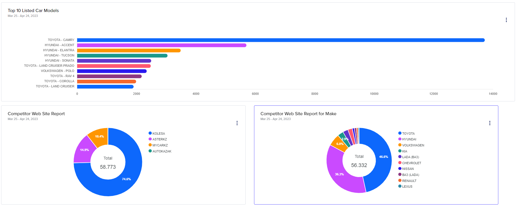This screenshot has height=208, width=517.
Task: Click the Competitor Web Site Report for Make title
Action: (x=298, y=114)
